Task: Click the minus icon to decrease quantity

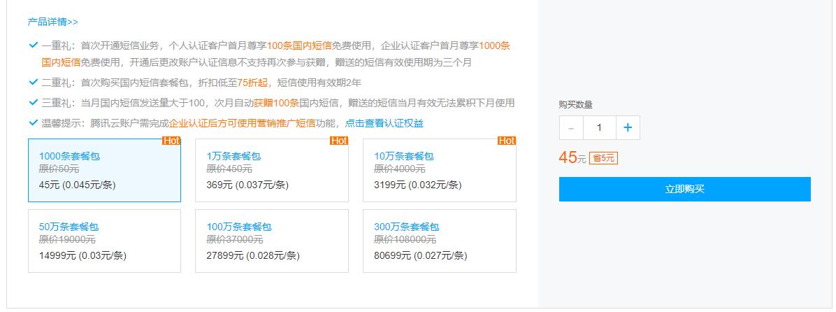Action: (x=571, y=127)
